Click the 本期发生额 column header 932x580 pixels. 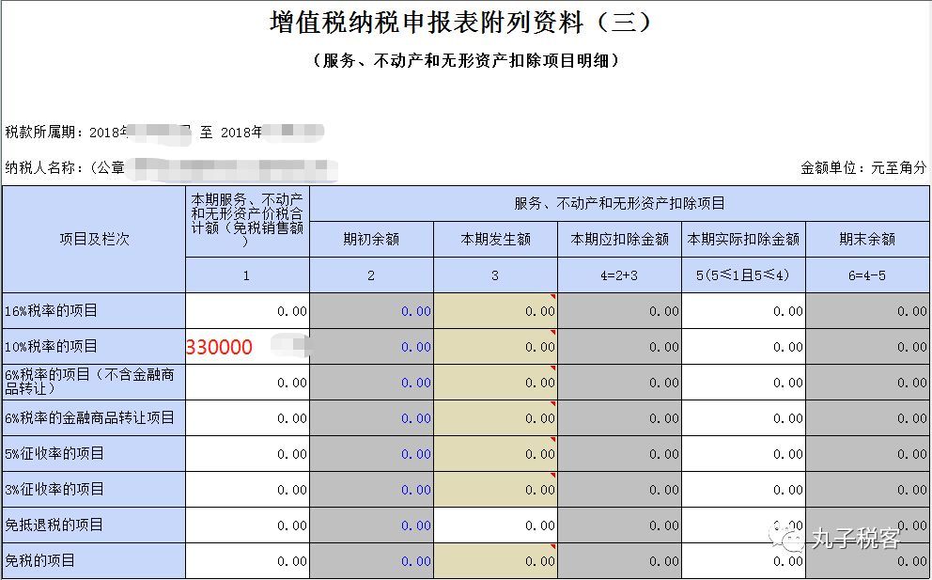click(x=495, y=239)
